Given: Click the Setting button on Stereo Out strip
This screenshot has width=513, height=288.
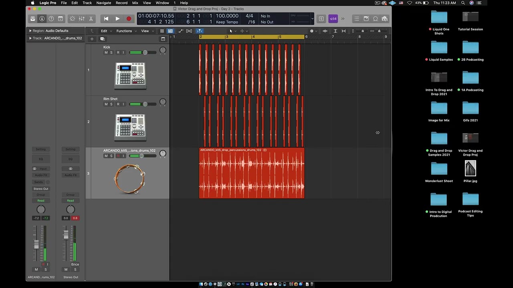Looking at the screenshot, I should [70, 149].
